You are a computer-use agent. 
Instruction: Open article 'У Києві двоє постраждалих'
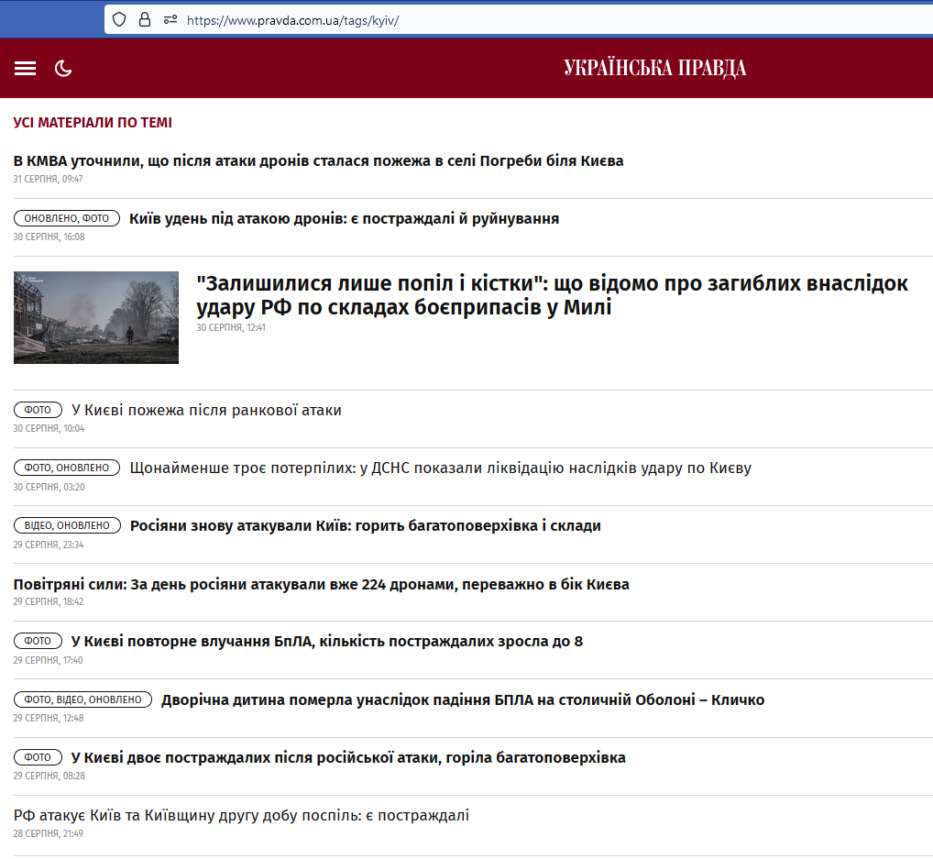[x=348, y=757]
